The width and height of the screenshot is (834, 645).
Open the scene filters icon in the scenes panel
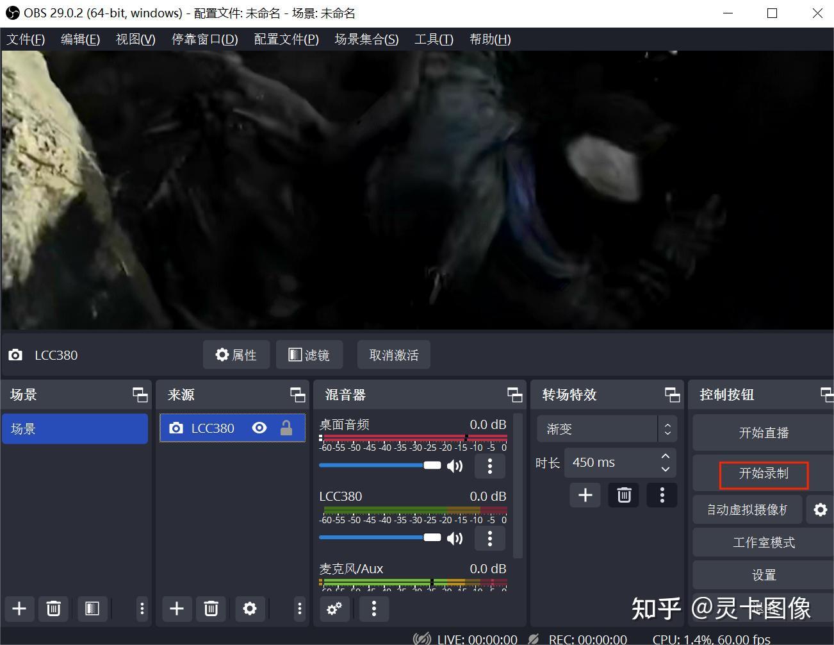(x=92, y=609)
